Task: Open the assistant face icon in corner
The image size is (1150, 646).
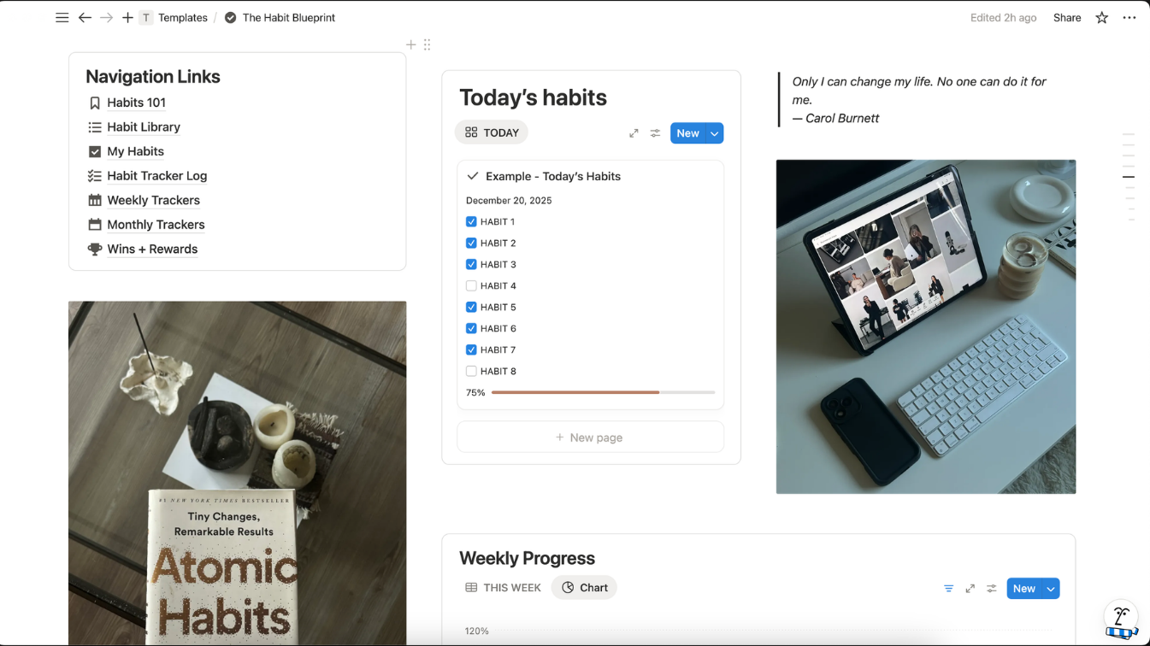Action: (x=1121, y=619)
